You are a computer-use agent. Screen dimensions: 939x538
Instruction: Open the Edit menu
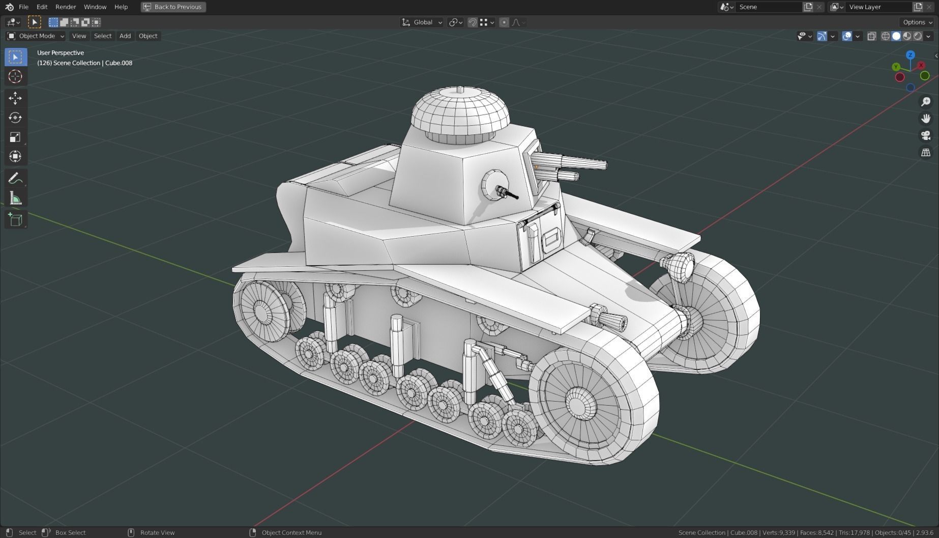[x=42, y=7]
